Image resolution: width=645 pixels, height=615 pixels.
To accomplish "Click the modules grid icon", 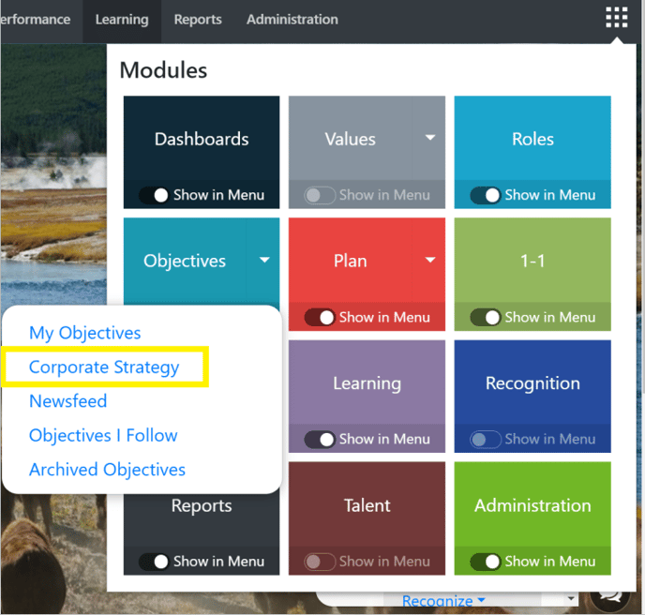I will (616, 17).
